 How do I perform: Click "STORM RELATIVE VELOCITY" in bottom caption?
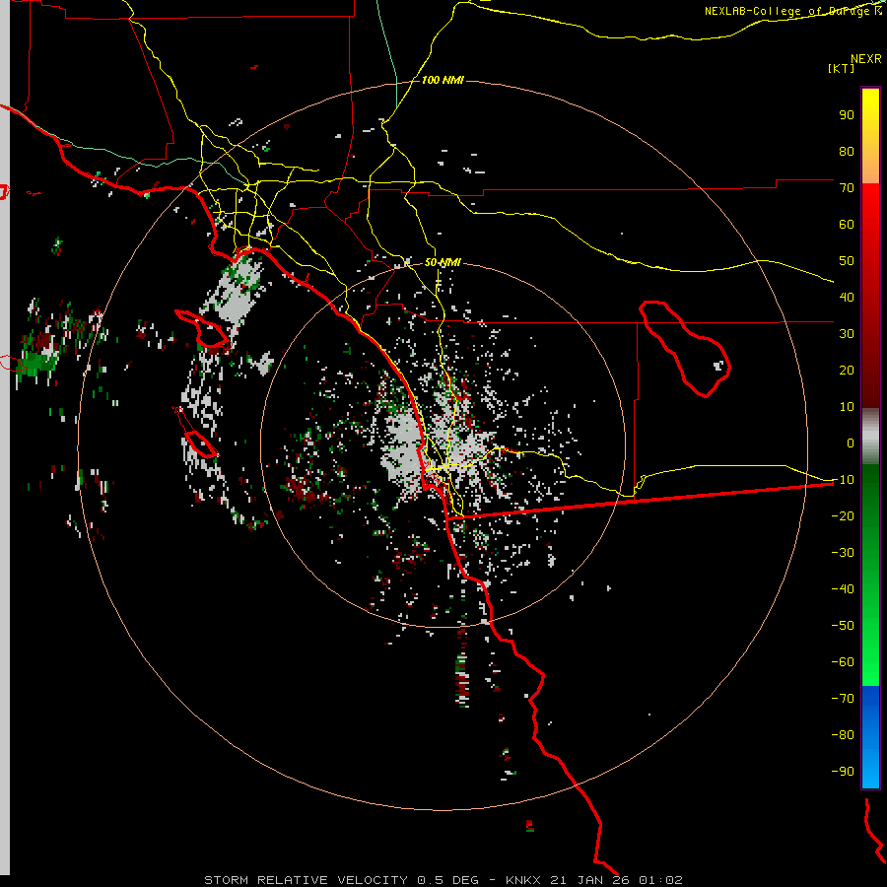click(306, 880)
